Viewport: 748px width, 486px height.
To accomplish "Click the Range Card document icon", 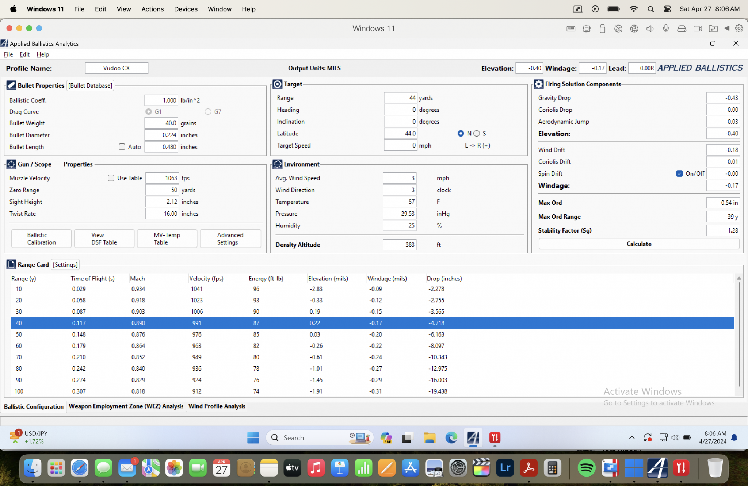I will click(11, 264).
